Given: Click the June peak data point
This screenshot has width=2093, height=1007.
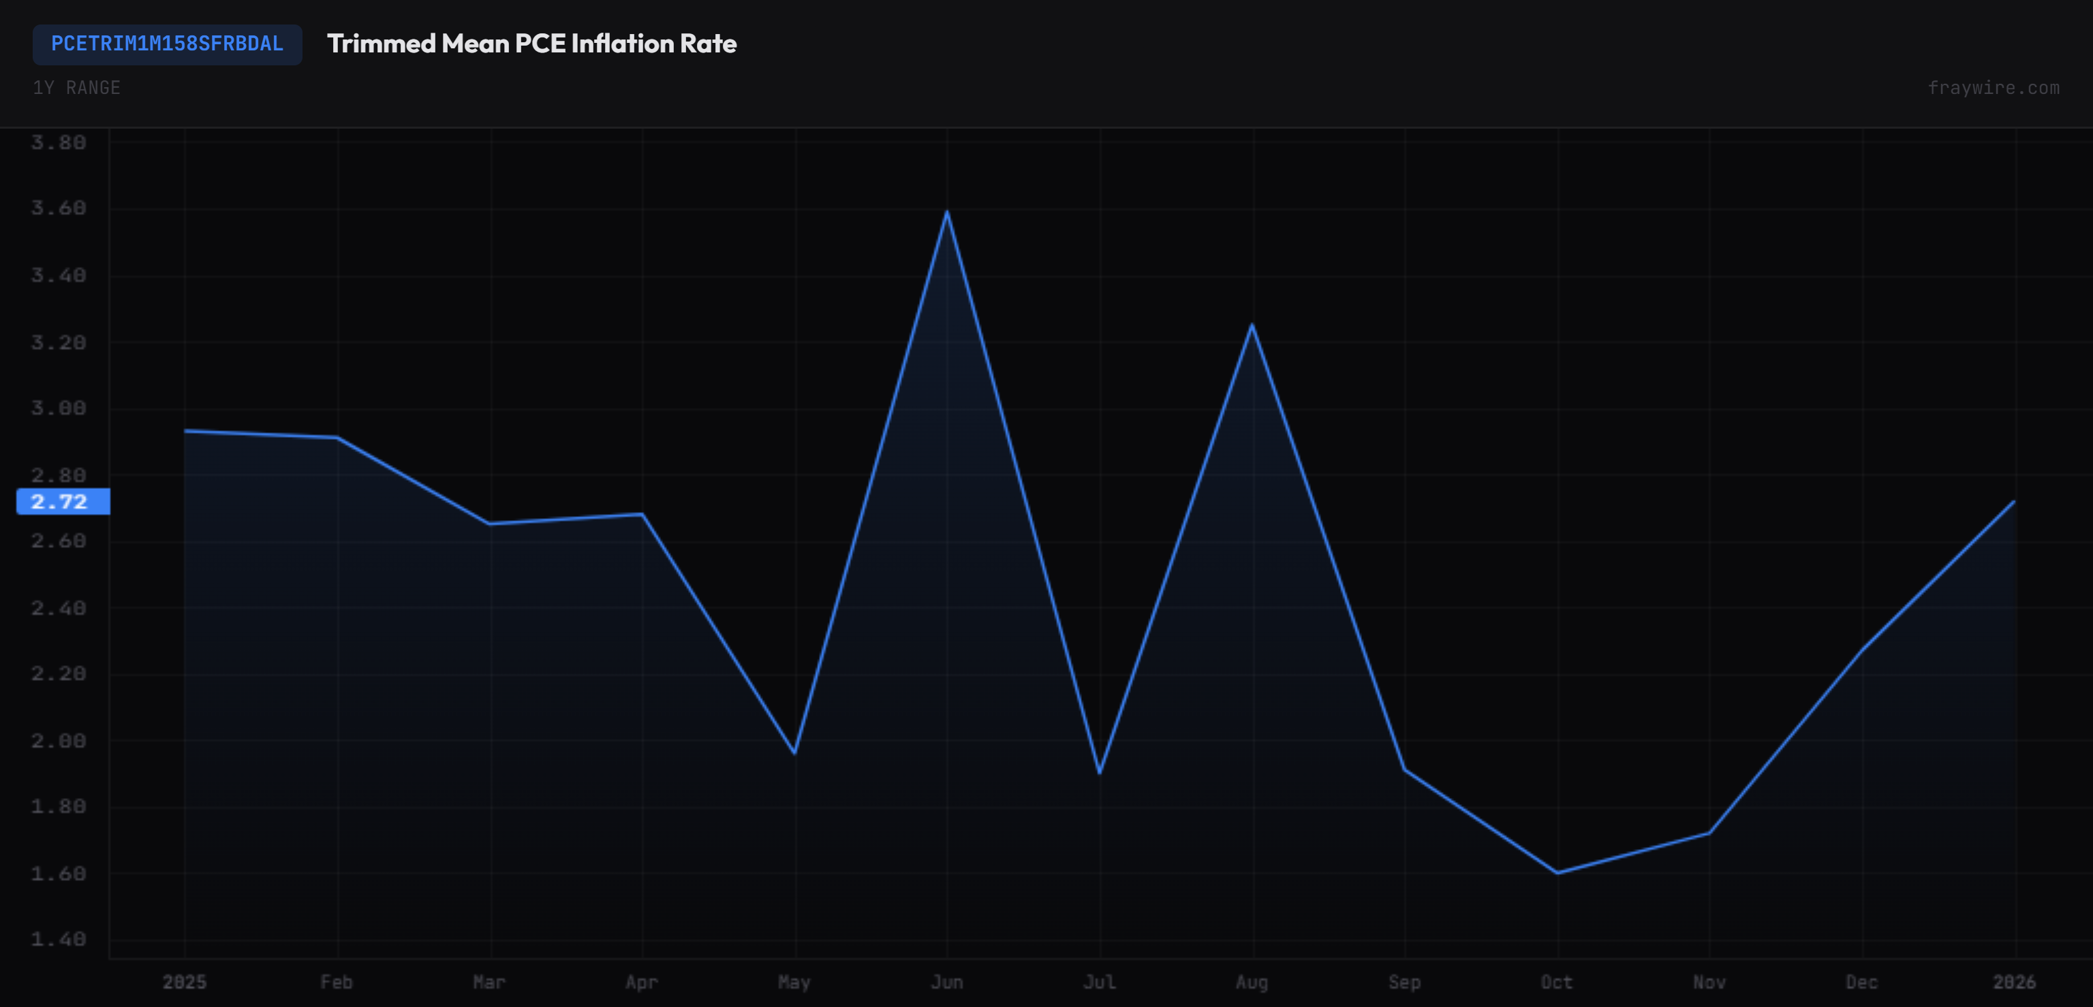Looking at the screenshot, I should coord(948,212).
